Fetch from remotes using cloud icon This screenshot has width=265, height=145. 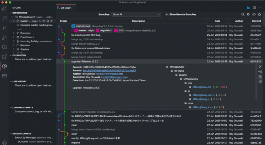click(x=254, y=15)
